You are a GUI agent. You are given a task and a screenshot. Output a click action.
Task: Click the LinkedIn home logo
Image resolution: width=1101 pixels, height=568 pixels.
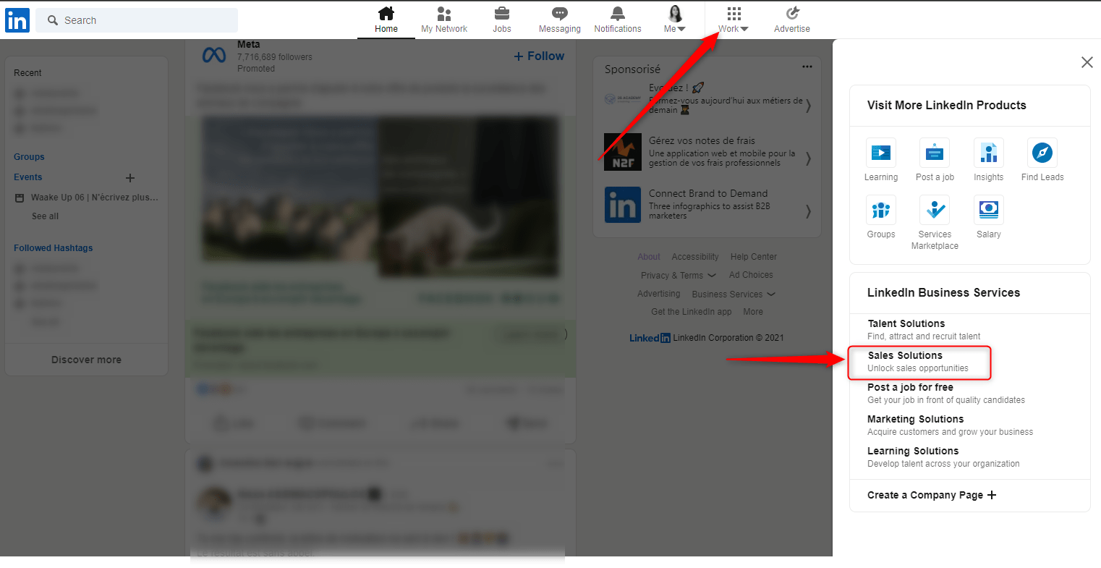(17, 20)
